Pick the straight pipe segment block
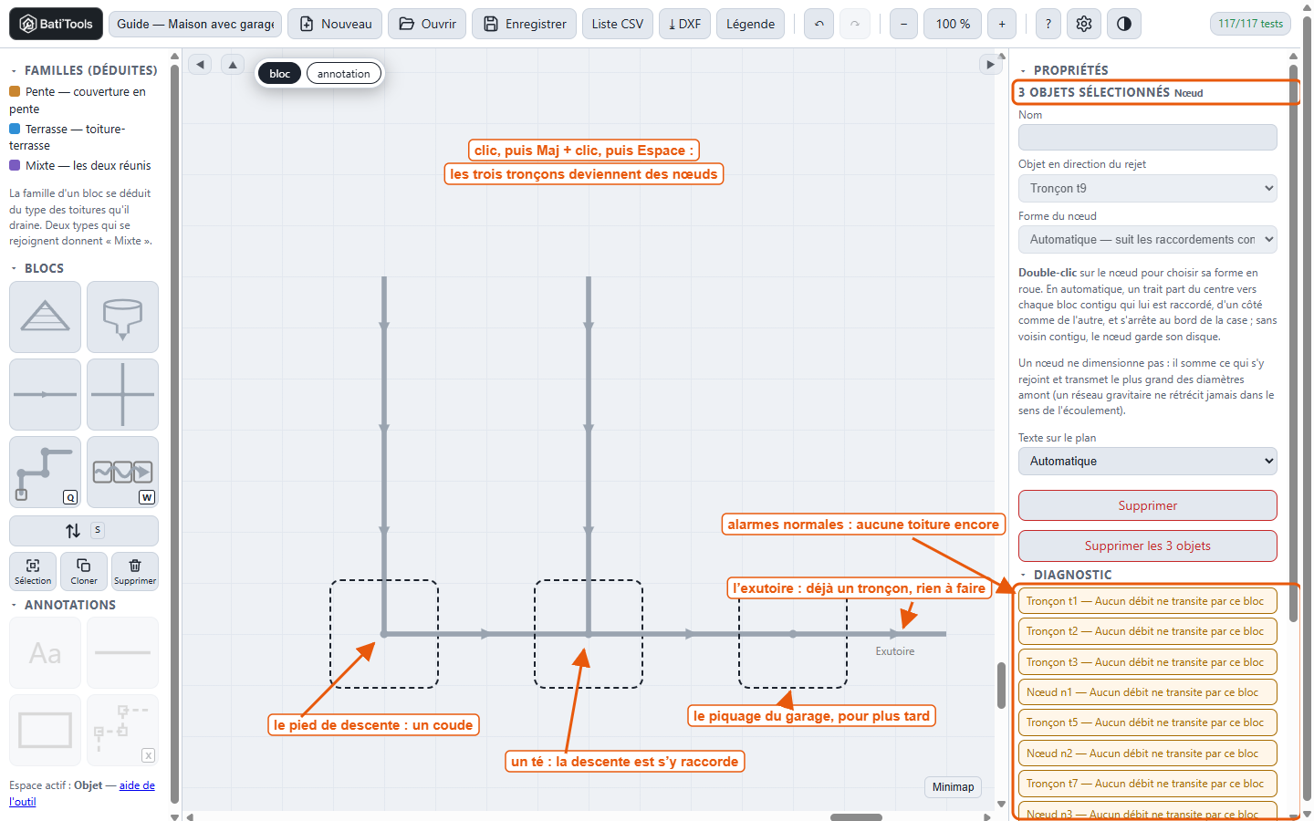The height and width of the screenshot is (821, 1314). (x=45, y=394)
